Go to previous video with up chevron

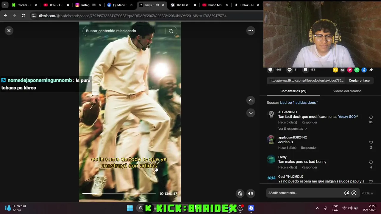click(x=251, y=100)
